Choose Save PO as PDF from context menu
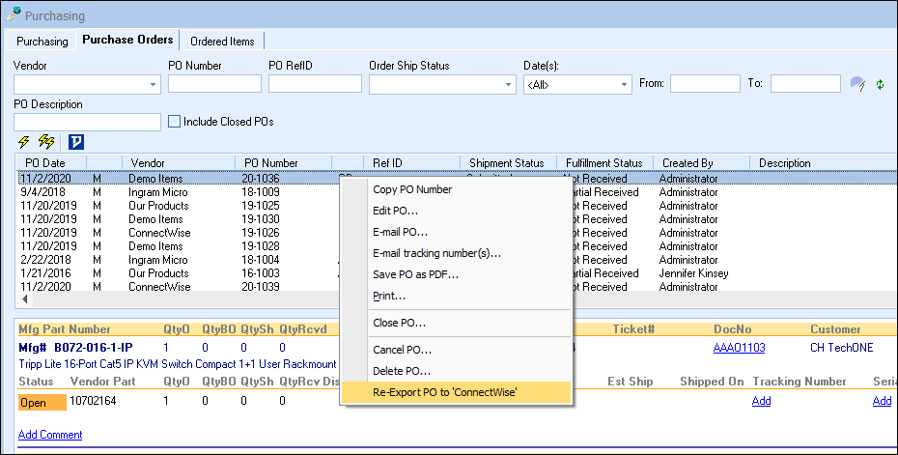This screenshot has height=455, width=898. coord(415,274)
